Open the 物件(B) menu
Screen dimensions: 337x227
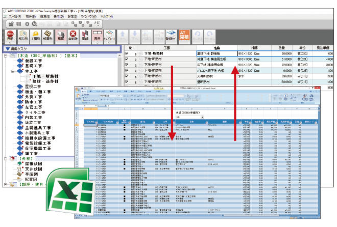(x=31, y=16)
